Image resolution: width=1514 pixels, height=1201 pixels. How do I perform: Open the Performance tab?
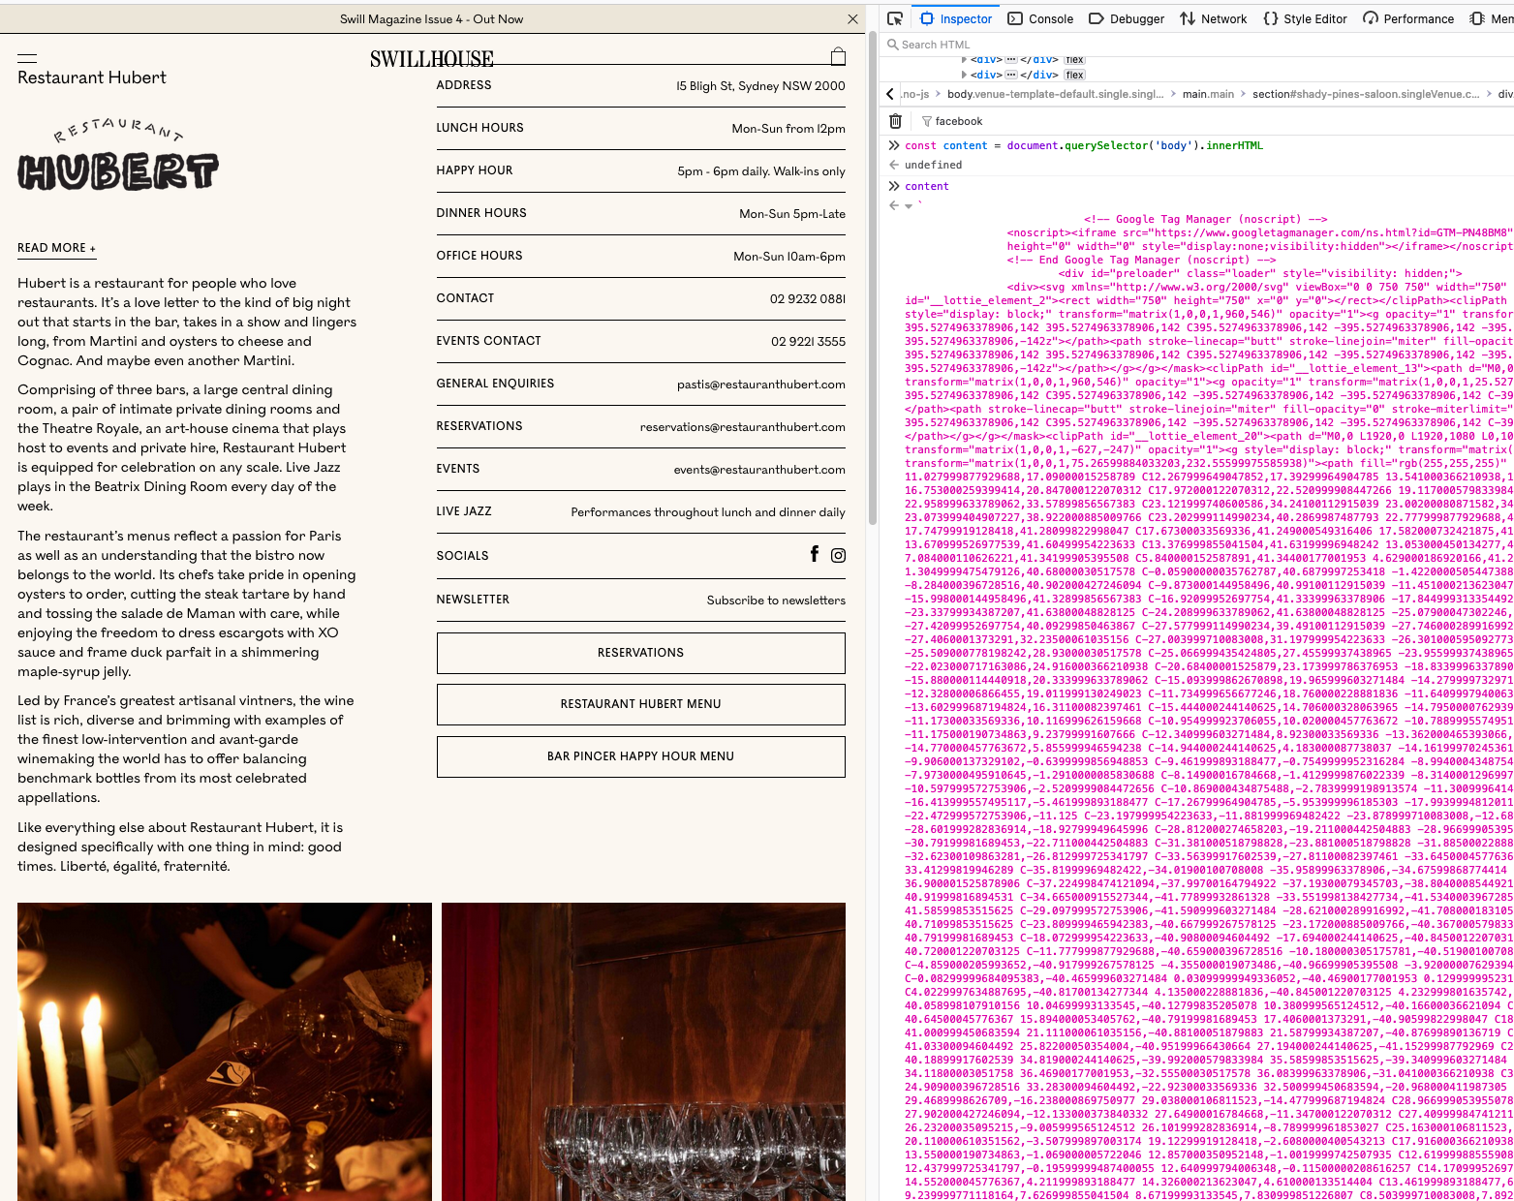pos(1408,18)
